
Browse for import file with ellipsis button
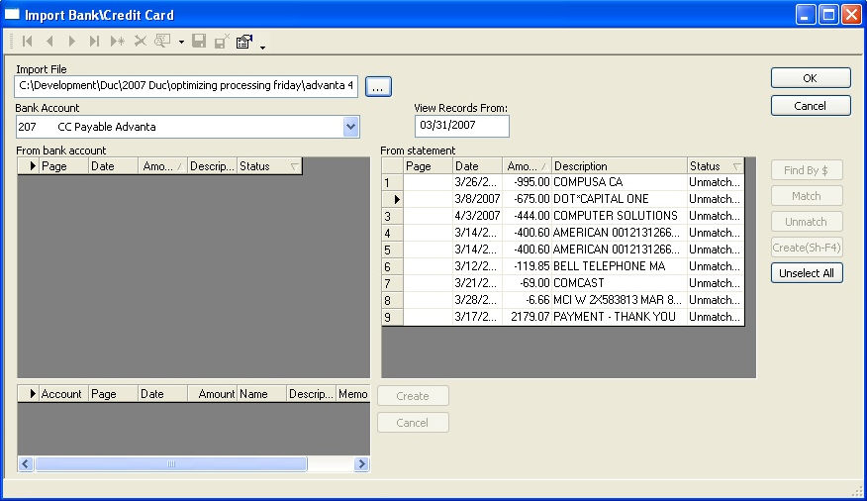pos(378,87)
